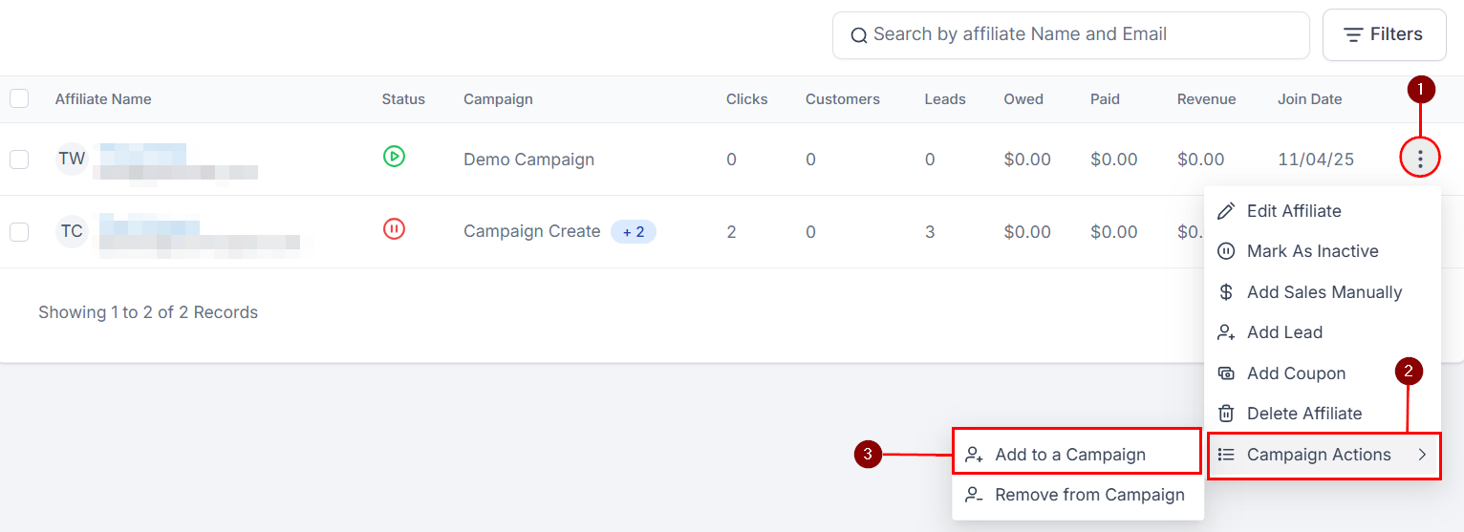This screenshot has width=1464, height=532.
Task: Open the three-dot menu for TW affiliate
Action: [x=1420, y=158]
